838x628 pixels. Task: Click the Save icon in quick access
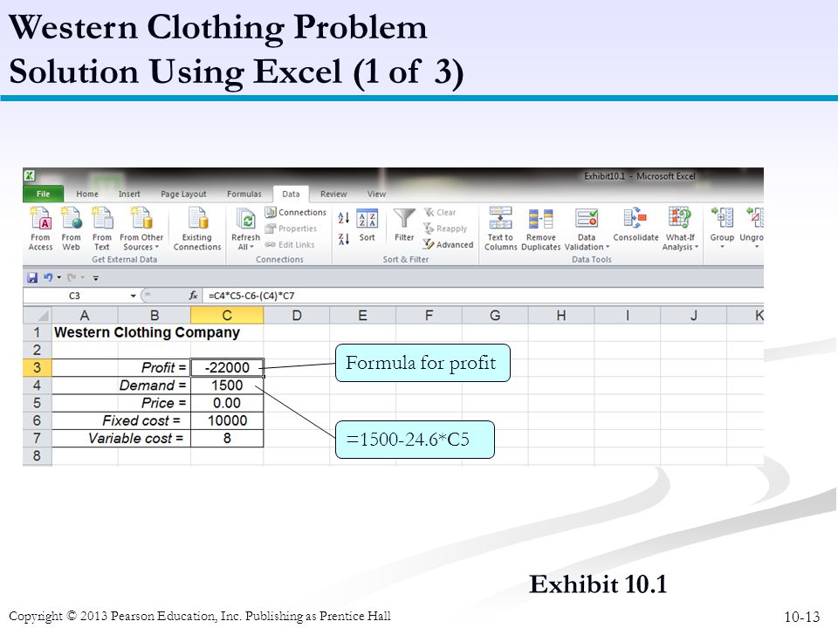coord(32,277)
